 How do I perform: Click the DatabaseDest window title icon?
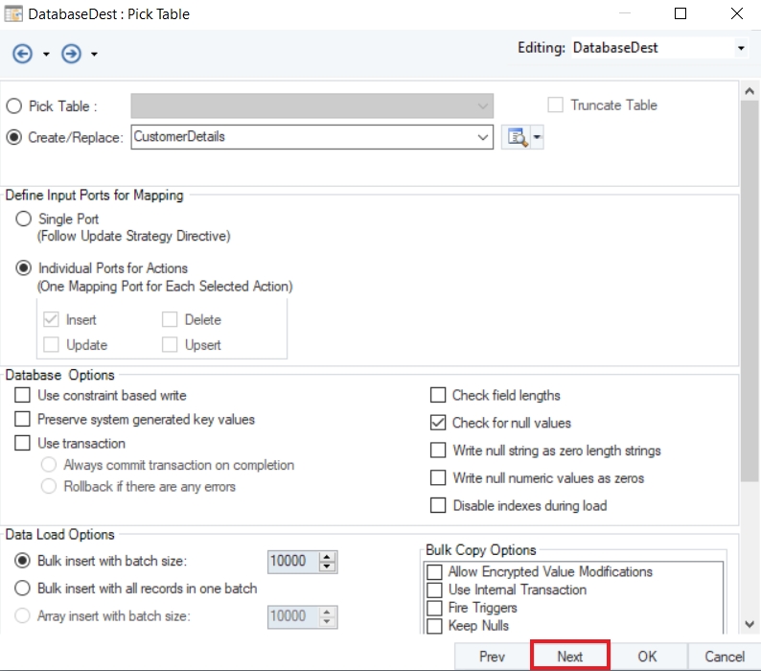[x=15, y=14]
